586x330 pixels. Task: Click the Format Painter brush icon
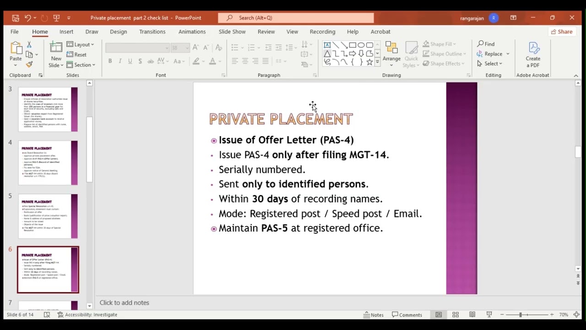[29, 65]
